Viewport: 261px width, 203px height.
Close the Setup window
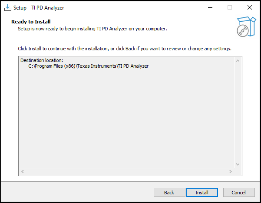[249, 8]
